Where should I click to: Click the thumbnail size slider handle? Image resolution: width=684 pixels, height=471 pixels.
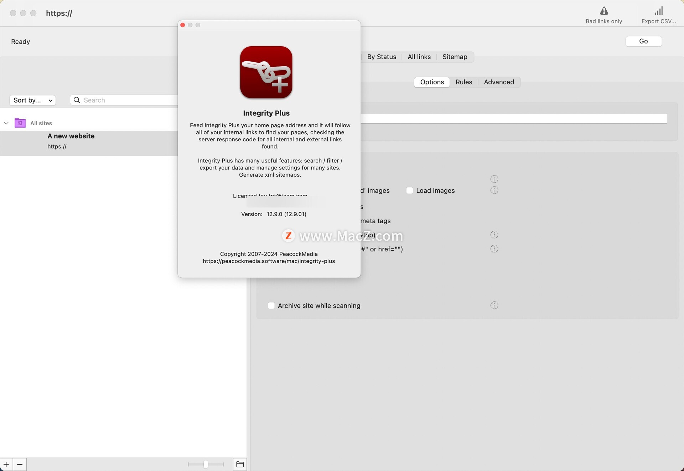pos(206,464)
